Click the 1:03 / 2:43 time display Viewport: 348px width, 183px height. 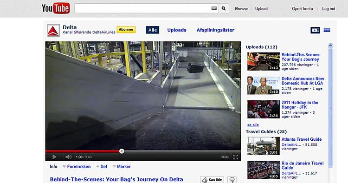coord(84,157)
